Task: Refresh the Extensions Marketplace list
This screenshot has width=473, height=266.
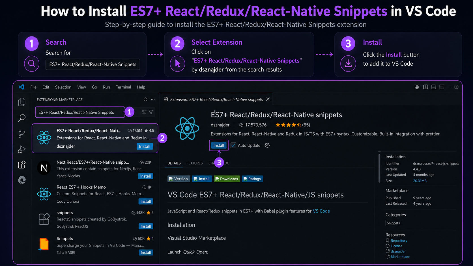Action: (x=145, y=100)
